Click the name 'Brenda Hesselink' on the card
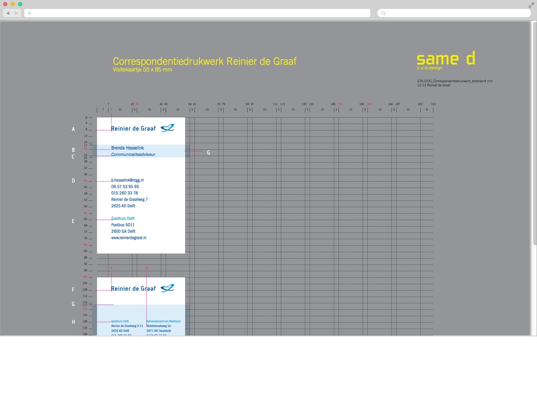 [x=127, y=148]
